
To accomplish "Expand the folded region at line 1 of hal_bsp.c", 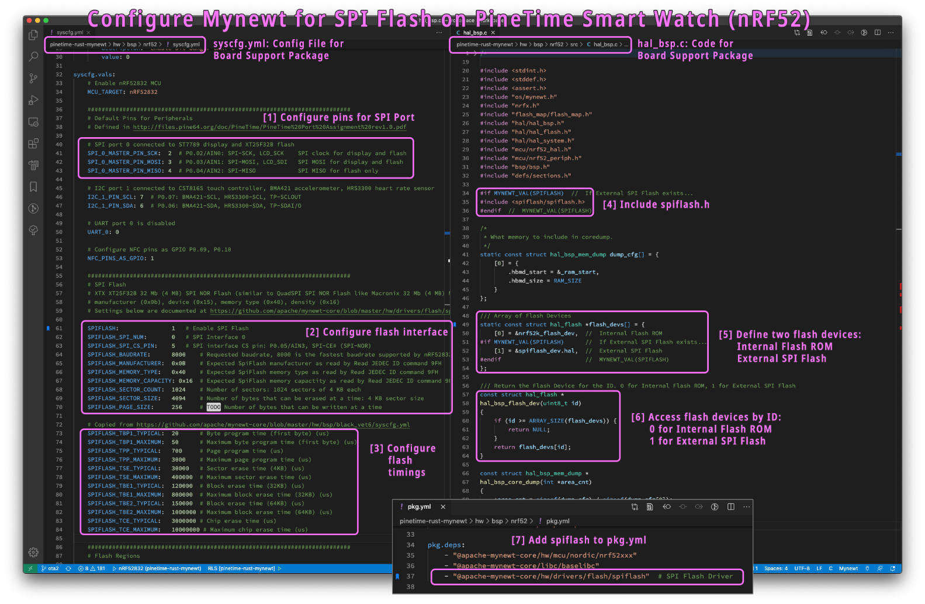I will [x=475, y=53].
